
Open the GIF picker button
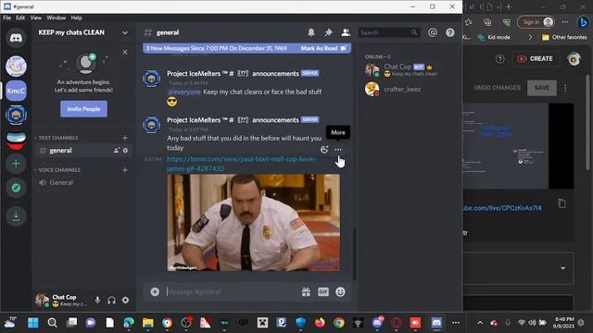(323, 291)
